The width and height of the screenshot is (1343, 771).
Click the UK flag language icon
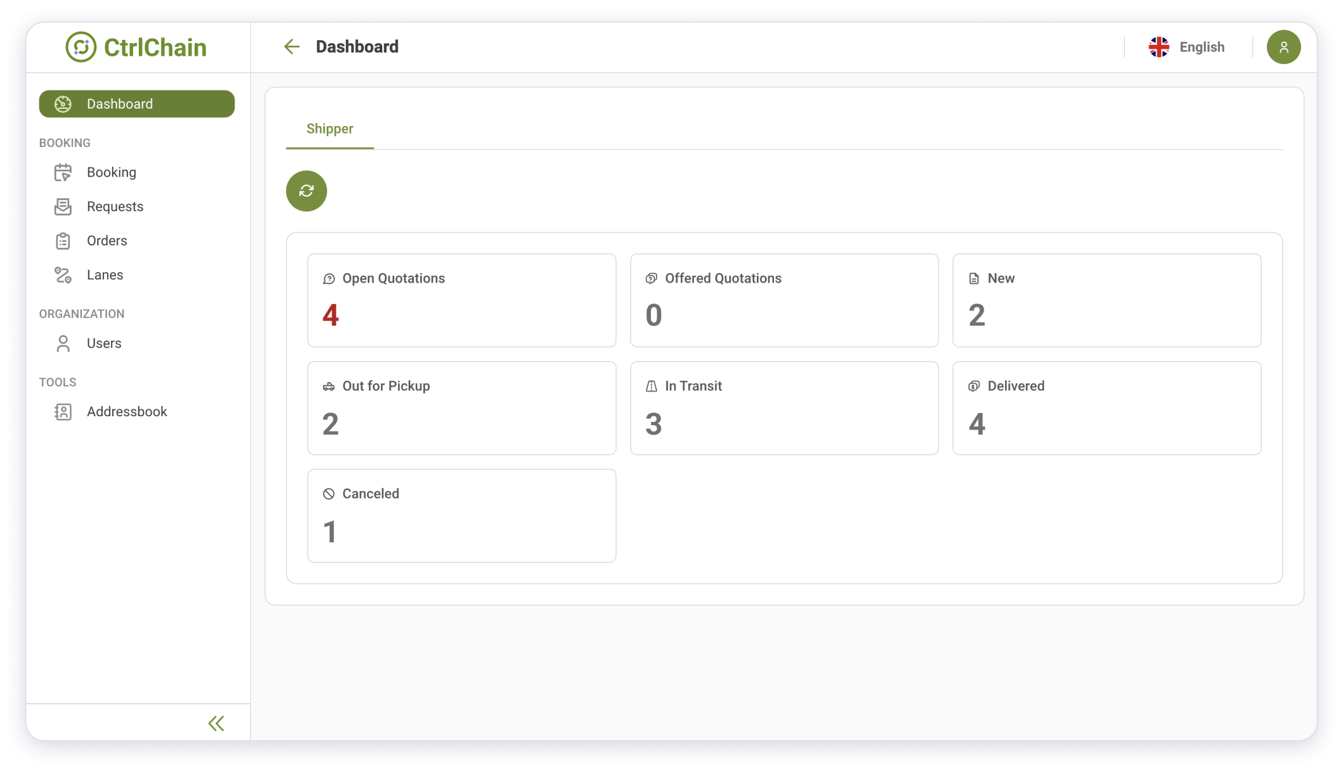pyautogui.click(x=1159, y=47)
